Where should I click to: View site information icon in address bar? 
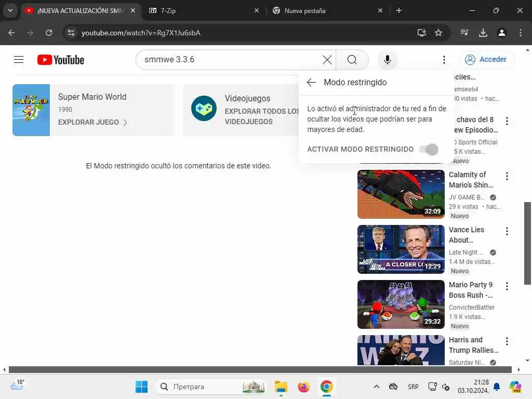tap(71, 33)
